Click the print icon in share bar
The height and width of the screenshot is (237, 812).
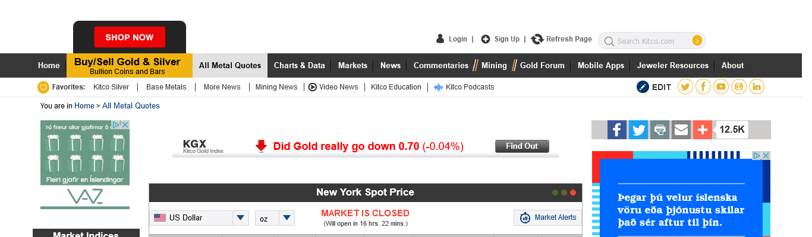coord(660,130)
